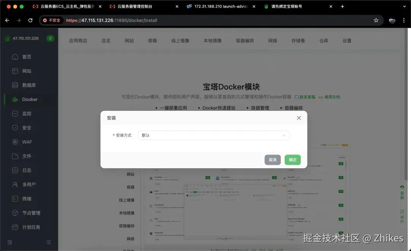Viewport: 411px width, 251px height.
Task: Open the 计划任务 calendar icon in sidebar
Action: 15,227
